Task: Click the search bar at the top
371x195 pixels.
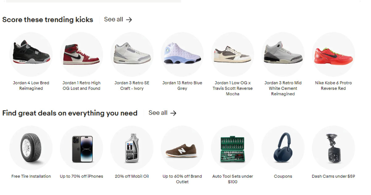Action: pos(93,1)
